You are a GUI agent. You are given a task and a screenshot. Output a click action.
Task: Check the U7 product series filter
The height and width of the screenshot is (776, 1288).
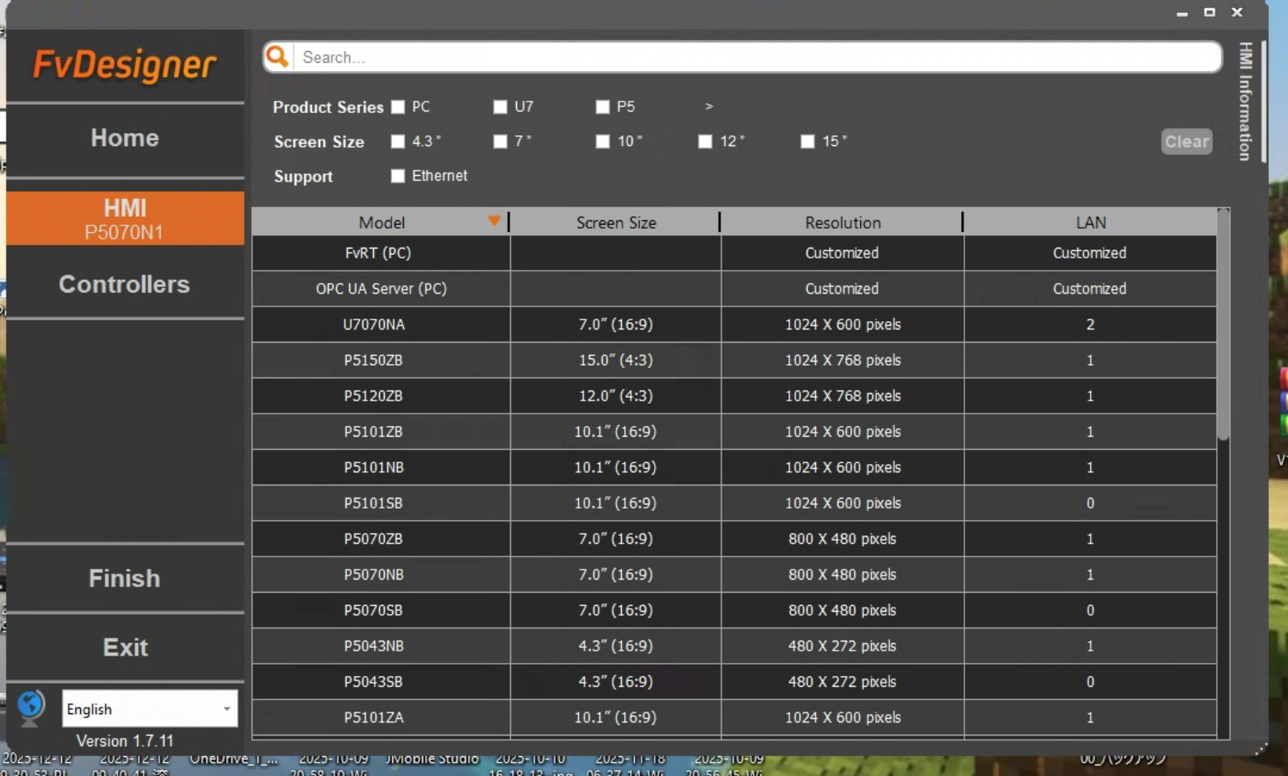pyautogui.click(x=500, y=107)
